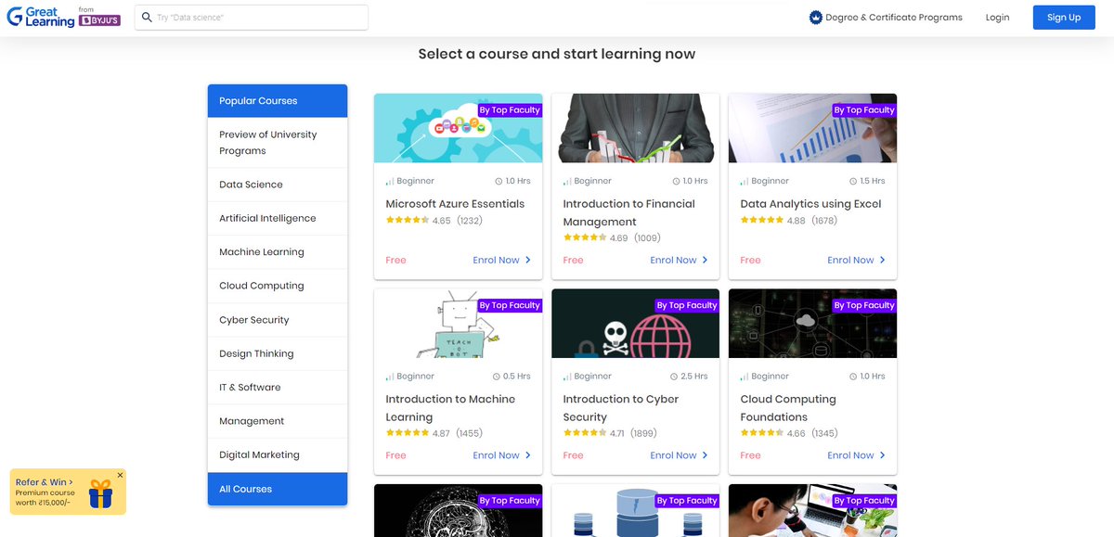Click star rating on Introduction to Financial Management

click(x=585, y=237)
